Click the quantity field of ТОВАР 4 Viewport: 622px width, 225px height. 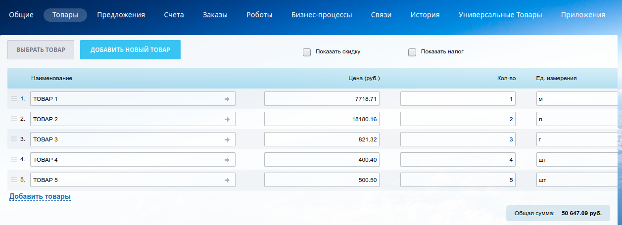(458, 160)
